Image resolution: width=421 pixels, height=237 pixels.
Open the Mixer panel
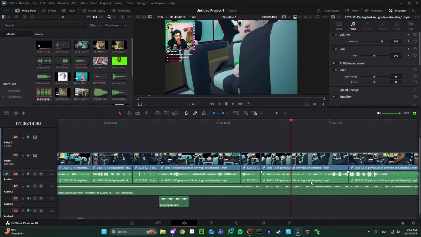tap(352, 11)
